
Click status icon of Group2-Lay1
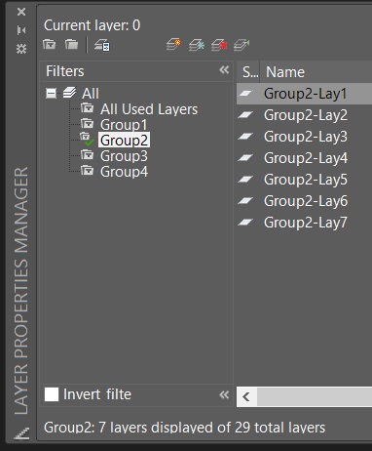point(245,94)
